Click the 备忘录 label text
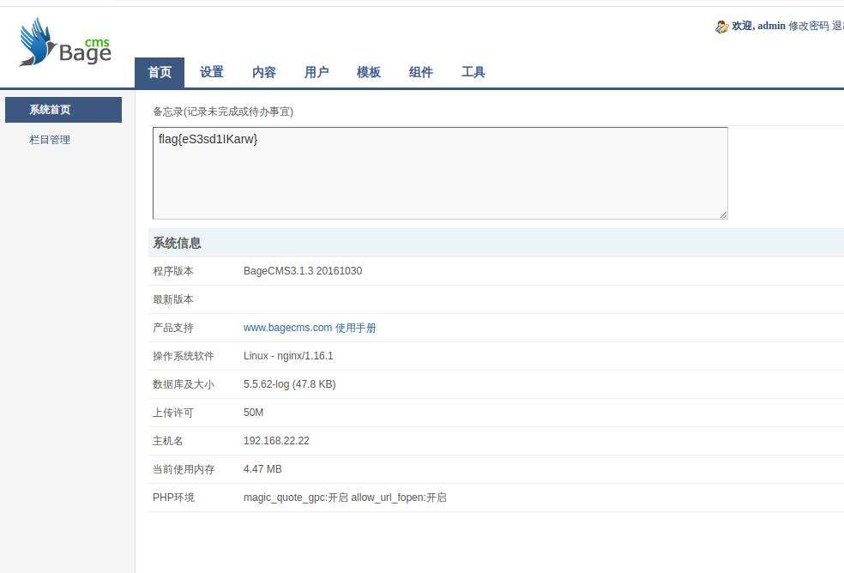The image size is (844, 573). (223, 112)
